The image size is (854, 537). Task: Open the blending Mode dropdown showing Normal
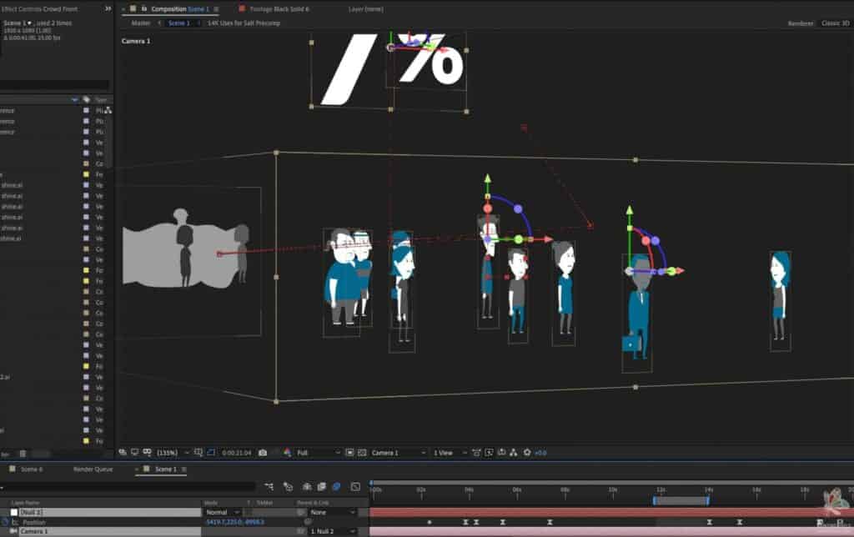pos(222,512)
